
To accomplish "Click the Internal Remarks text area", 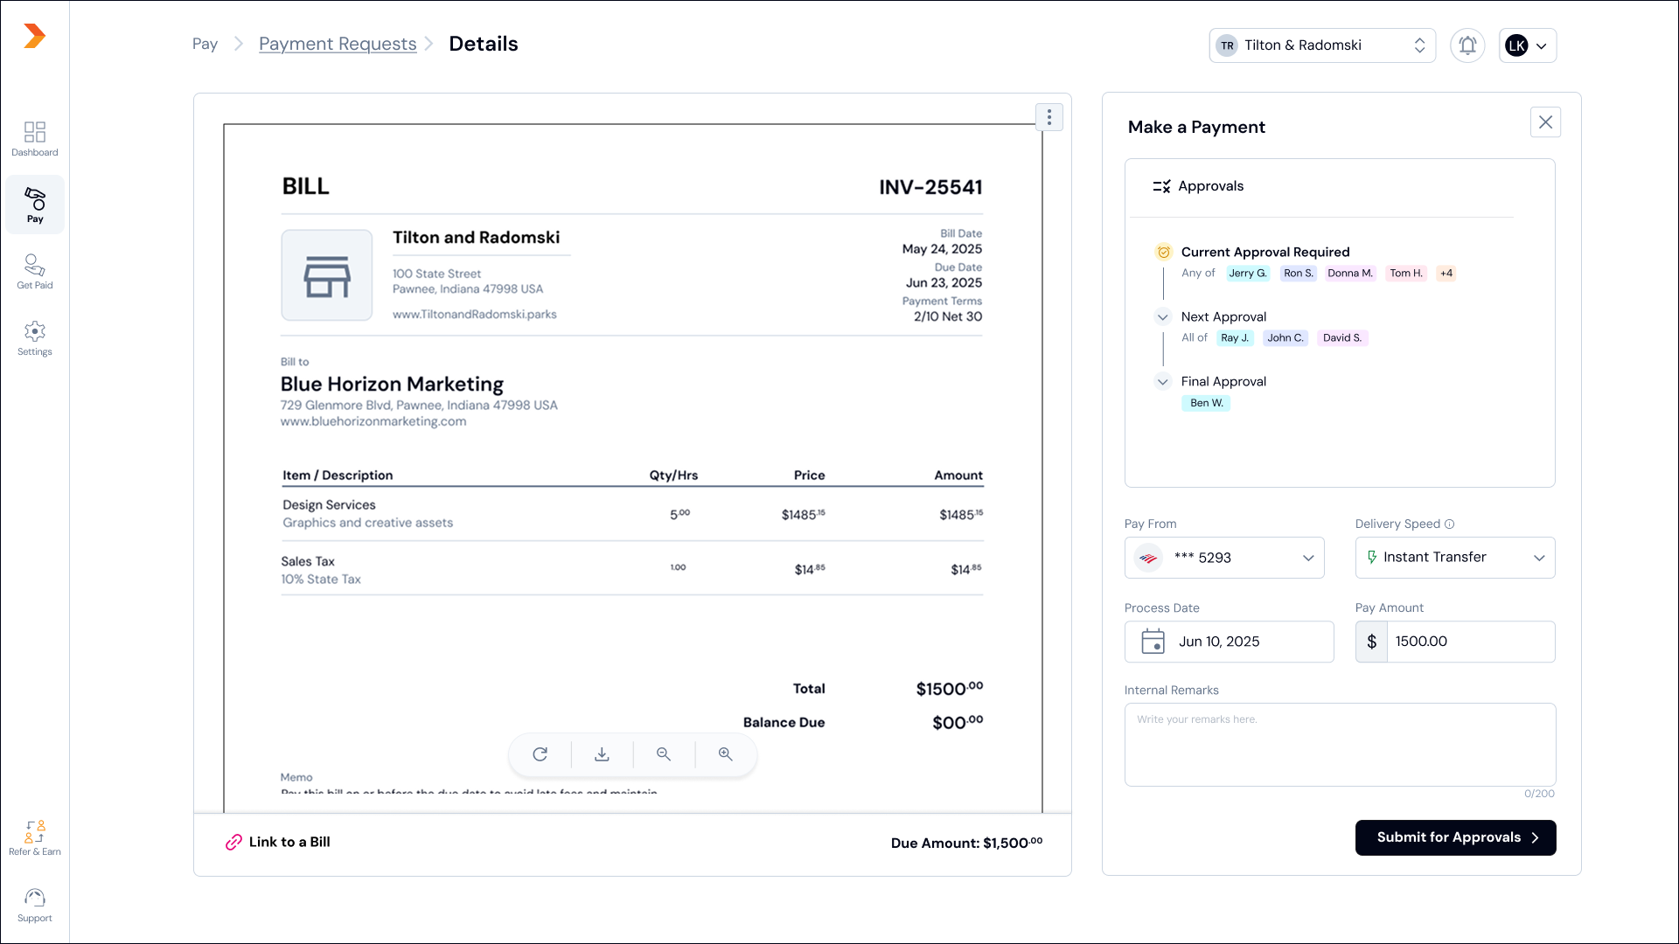I will (1340, 745).
